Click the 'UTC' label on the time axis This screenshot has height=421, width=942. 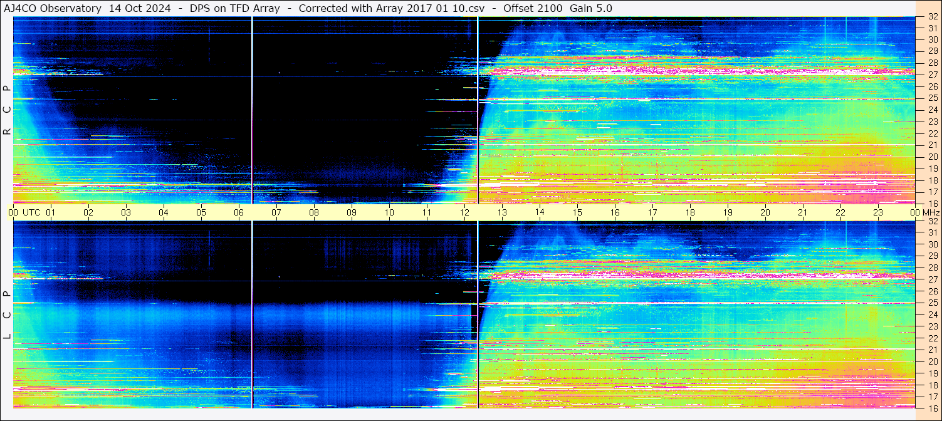[31, 212]
